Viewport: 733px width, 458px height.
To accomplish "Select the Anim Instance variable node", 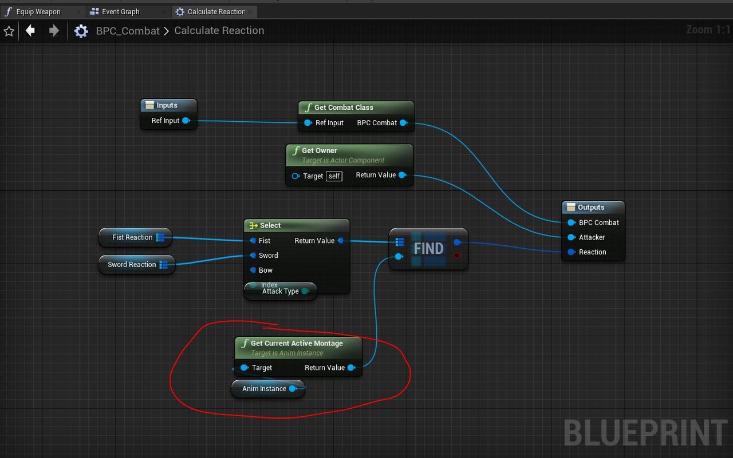I will tap(267, 389).
